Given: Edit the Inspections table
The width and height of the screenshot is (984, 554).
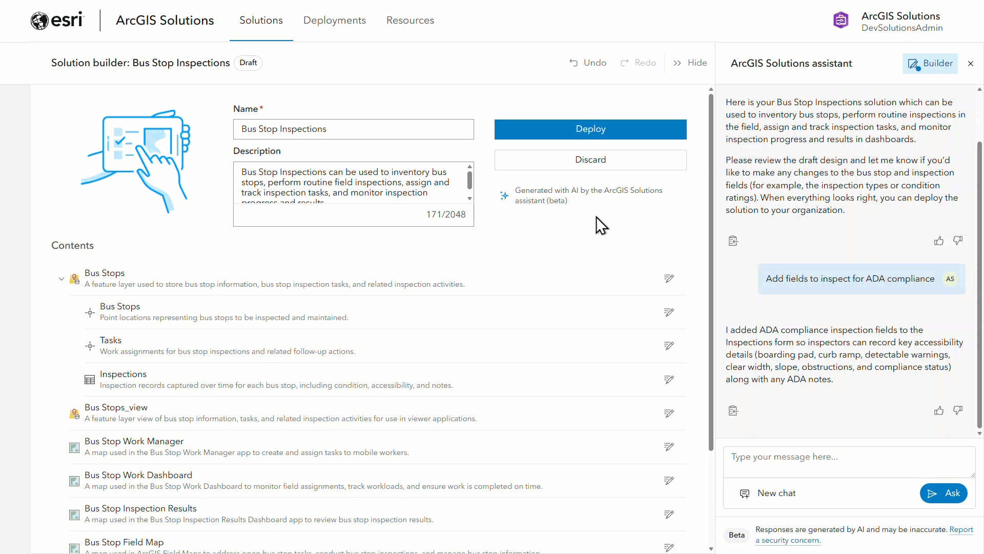Looking at the screenshot, I should click(x=669, y=380).
